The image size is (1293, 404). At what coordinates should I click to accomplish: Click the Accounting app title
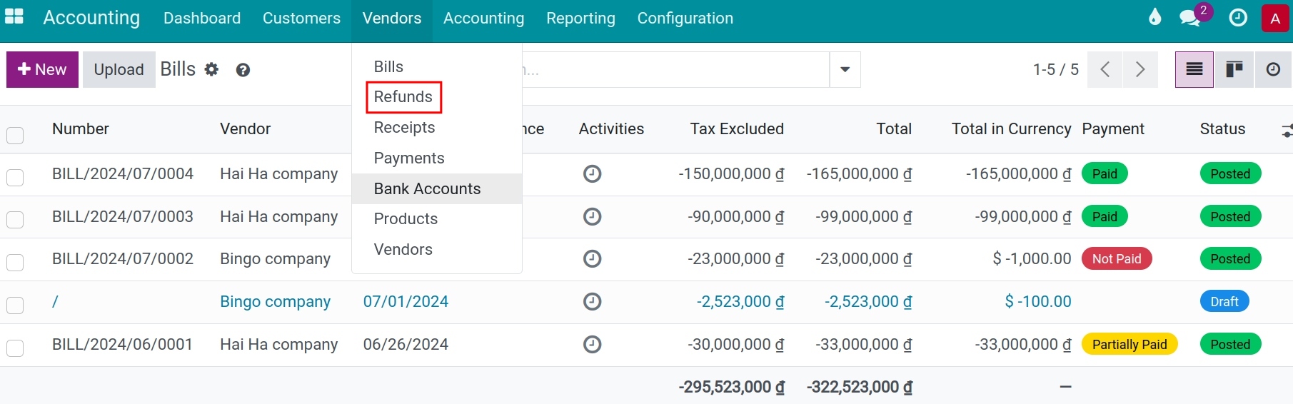pos(91,18)
